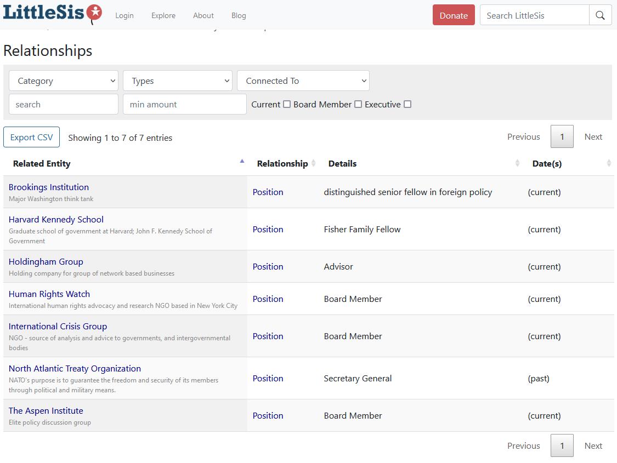617x463 pixels.
Task: Click the '(past)' date cell
Action: tap(539, 379)
